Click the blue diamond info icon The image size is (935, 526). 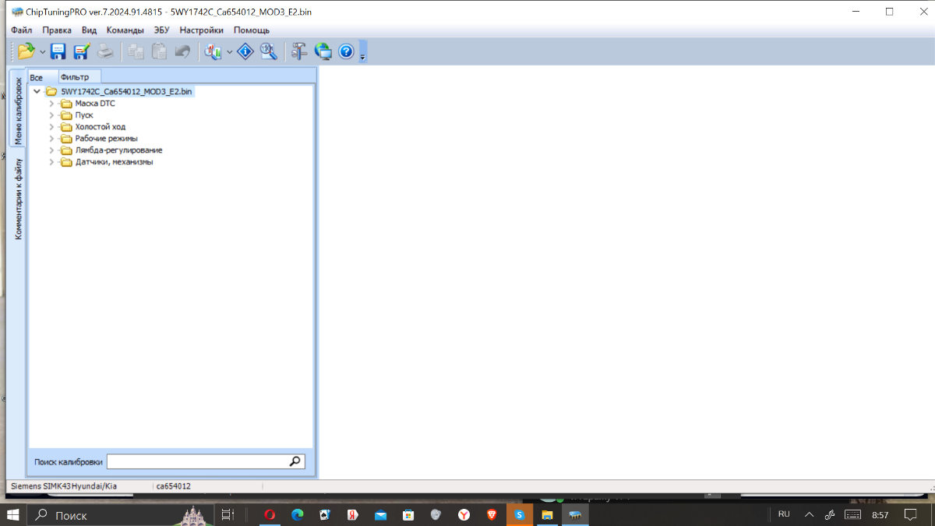[245, 51]
